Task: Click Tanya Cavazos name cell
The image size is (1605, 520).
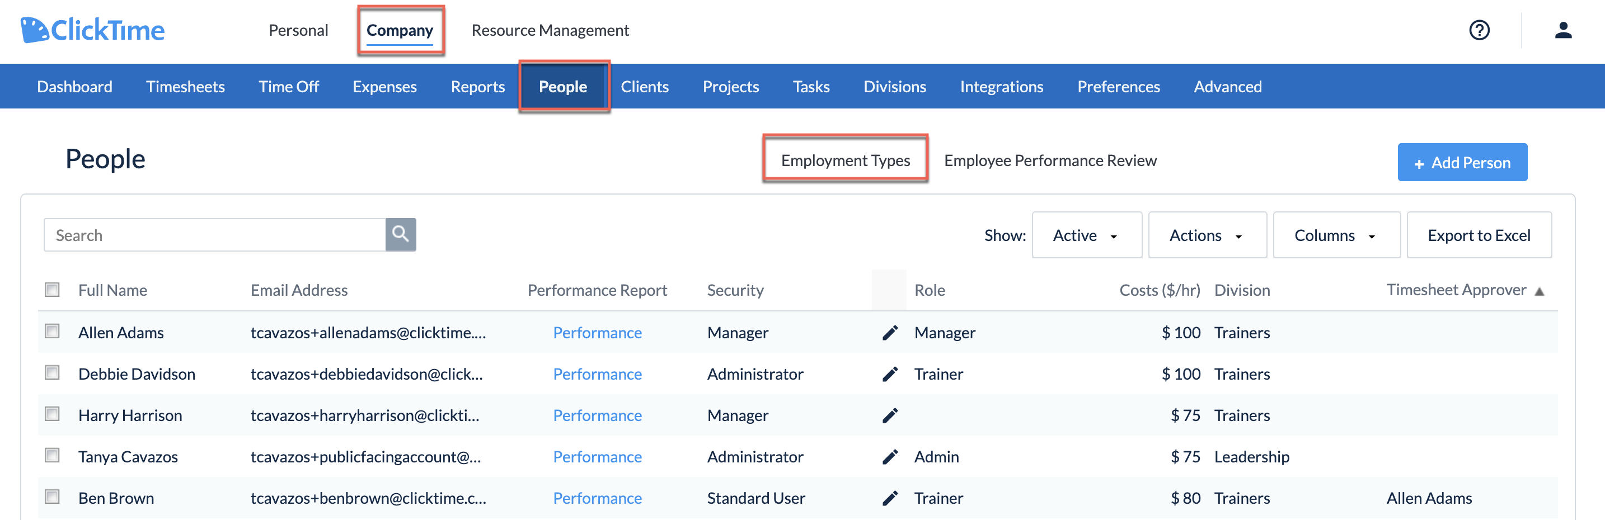Action: click(128, 456)
